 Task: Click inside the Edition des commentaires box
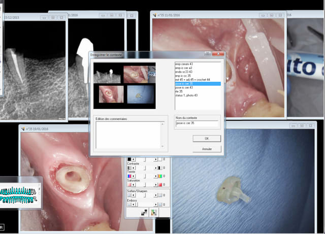click(128, 135)
